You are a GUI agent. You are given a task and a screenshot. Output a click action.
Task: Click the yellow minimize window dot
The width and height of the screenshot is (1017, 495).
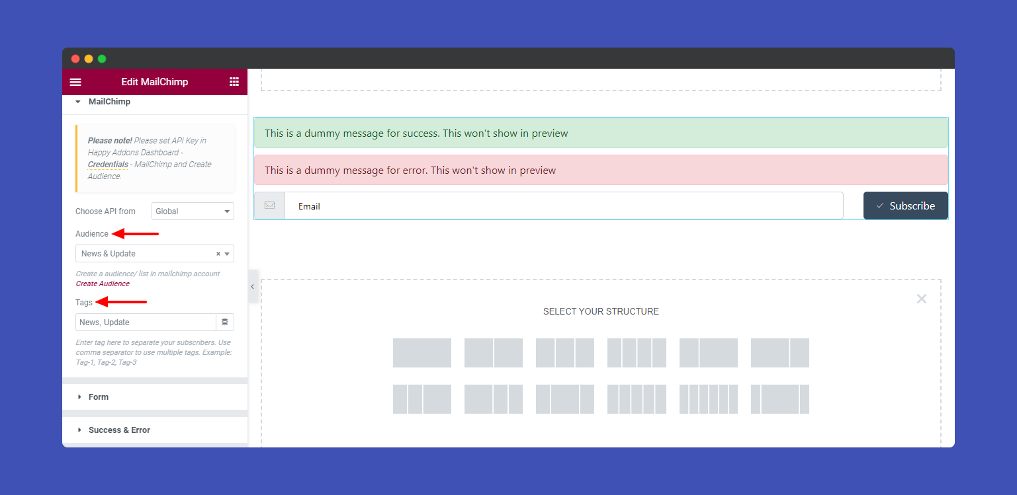89,59
